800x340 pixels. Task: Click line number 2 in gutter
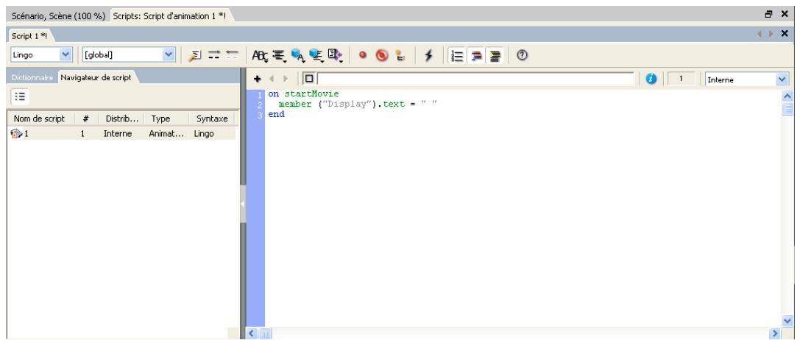pos(260,105)
